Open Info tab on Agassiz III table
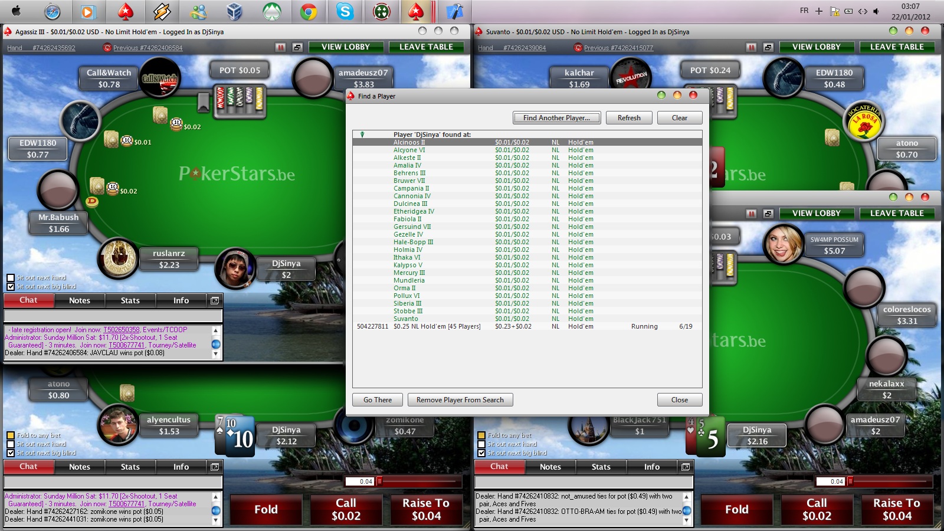The width and height of the screenshot is (944, 531). tap(181, 300)
